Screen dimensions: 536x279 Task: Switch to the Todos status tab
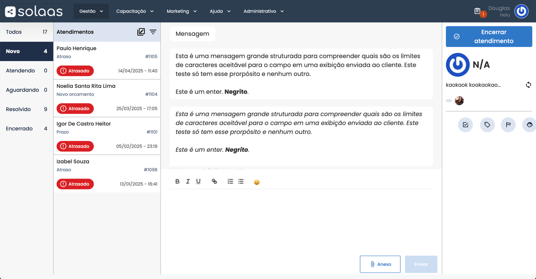click(x=26, y=32)
